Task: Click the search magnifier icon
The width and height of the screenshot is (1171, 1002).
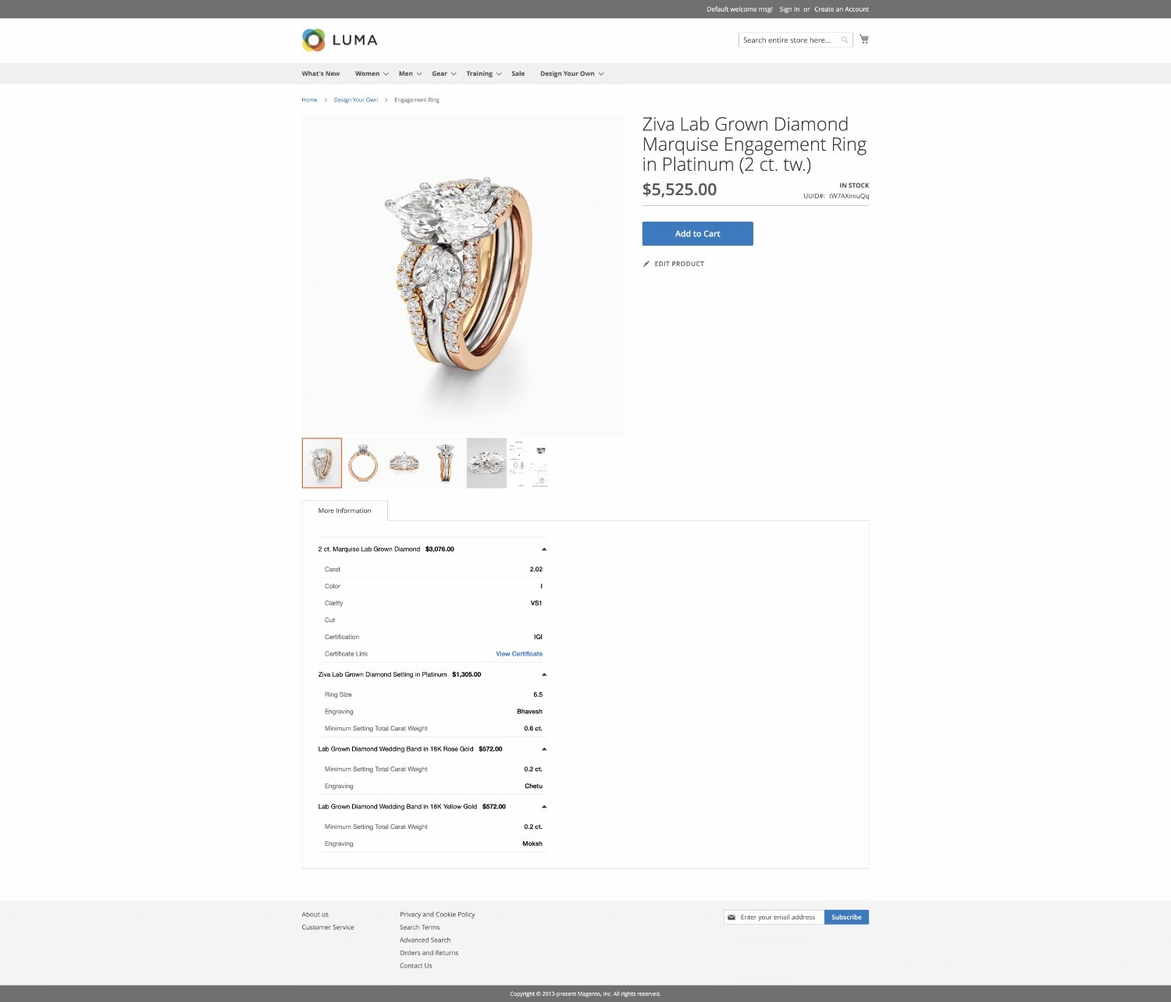Action: pyautogui.click(x=844, y=40)
